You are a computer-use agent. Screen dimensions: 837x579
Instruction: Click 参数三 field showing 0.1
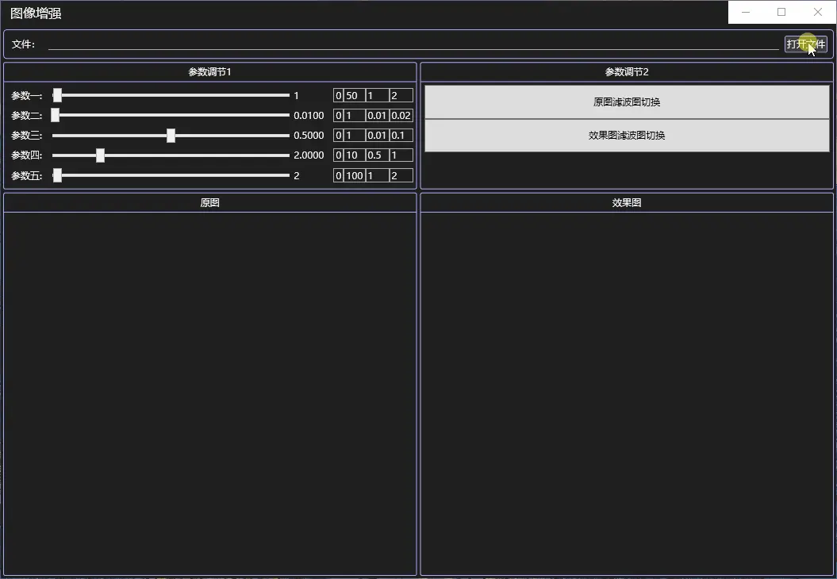(x=401, y=136)
